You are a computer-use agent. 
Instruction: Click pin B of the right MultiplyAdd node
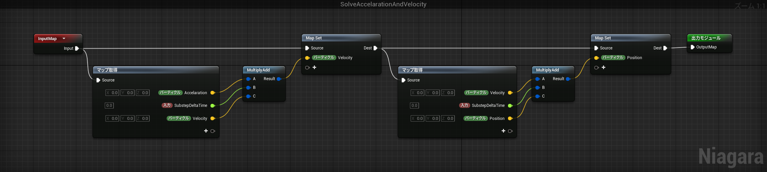click(x=537, y=88)
